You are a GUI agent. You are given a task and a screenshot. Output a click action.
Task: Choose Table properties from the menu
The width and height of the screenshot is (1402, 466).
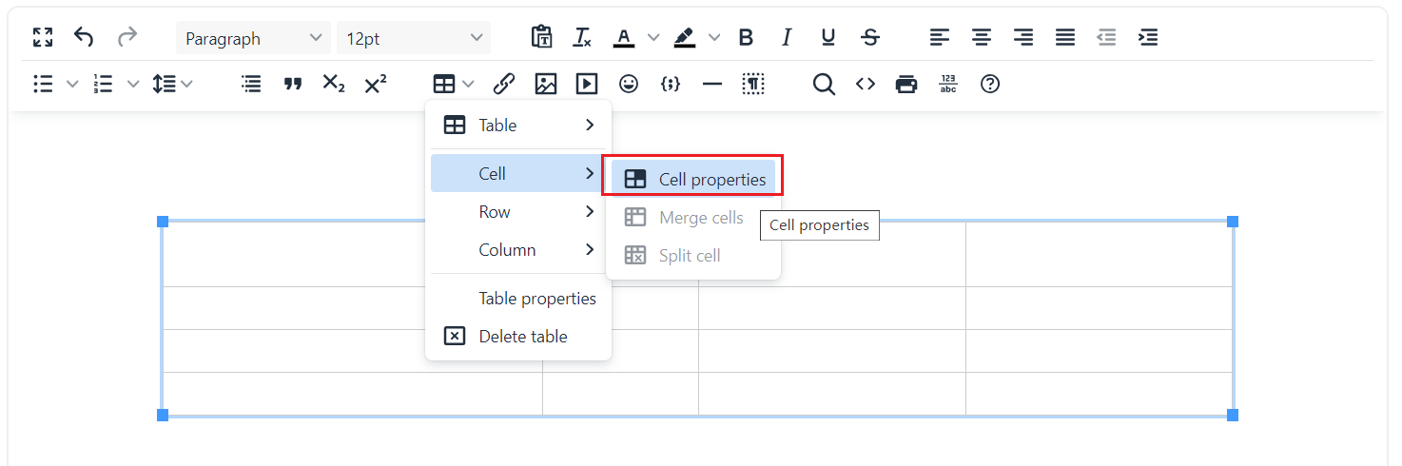point(518,299)
